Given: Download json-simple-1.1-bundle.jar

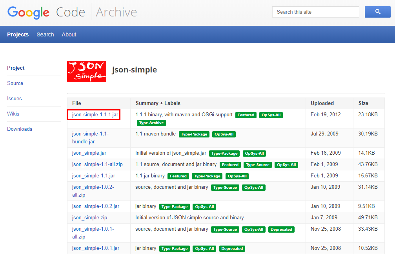Looking at the screenshot, I should tap(91, 137).
